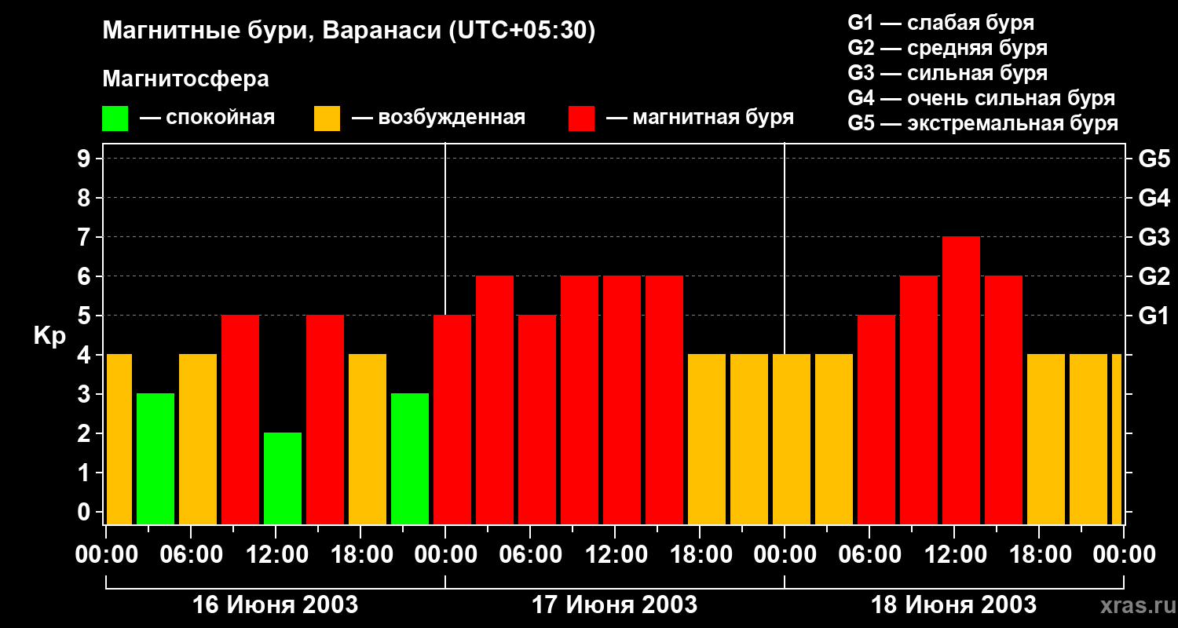Click the green 'спокойная' legend swatch
The image size is (1178, 628).
(x=115, y=119)
